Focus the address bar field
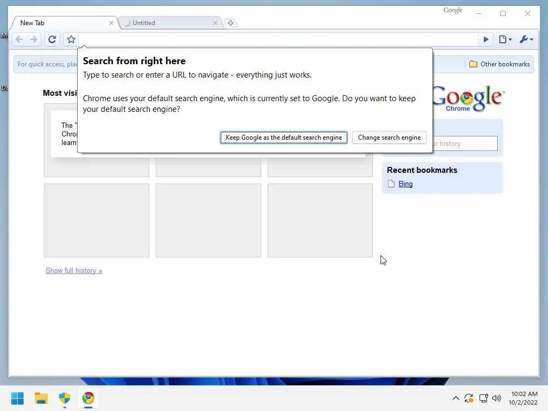548x411 pixels. (x=278, y=40)
